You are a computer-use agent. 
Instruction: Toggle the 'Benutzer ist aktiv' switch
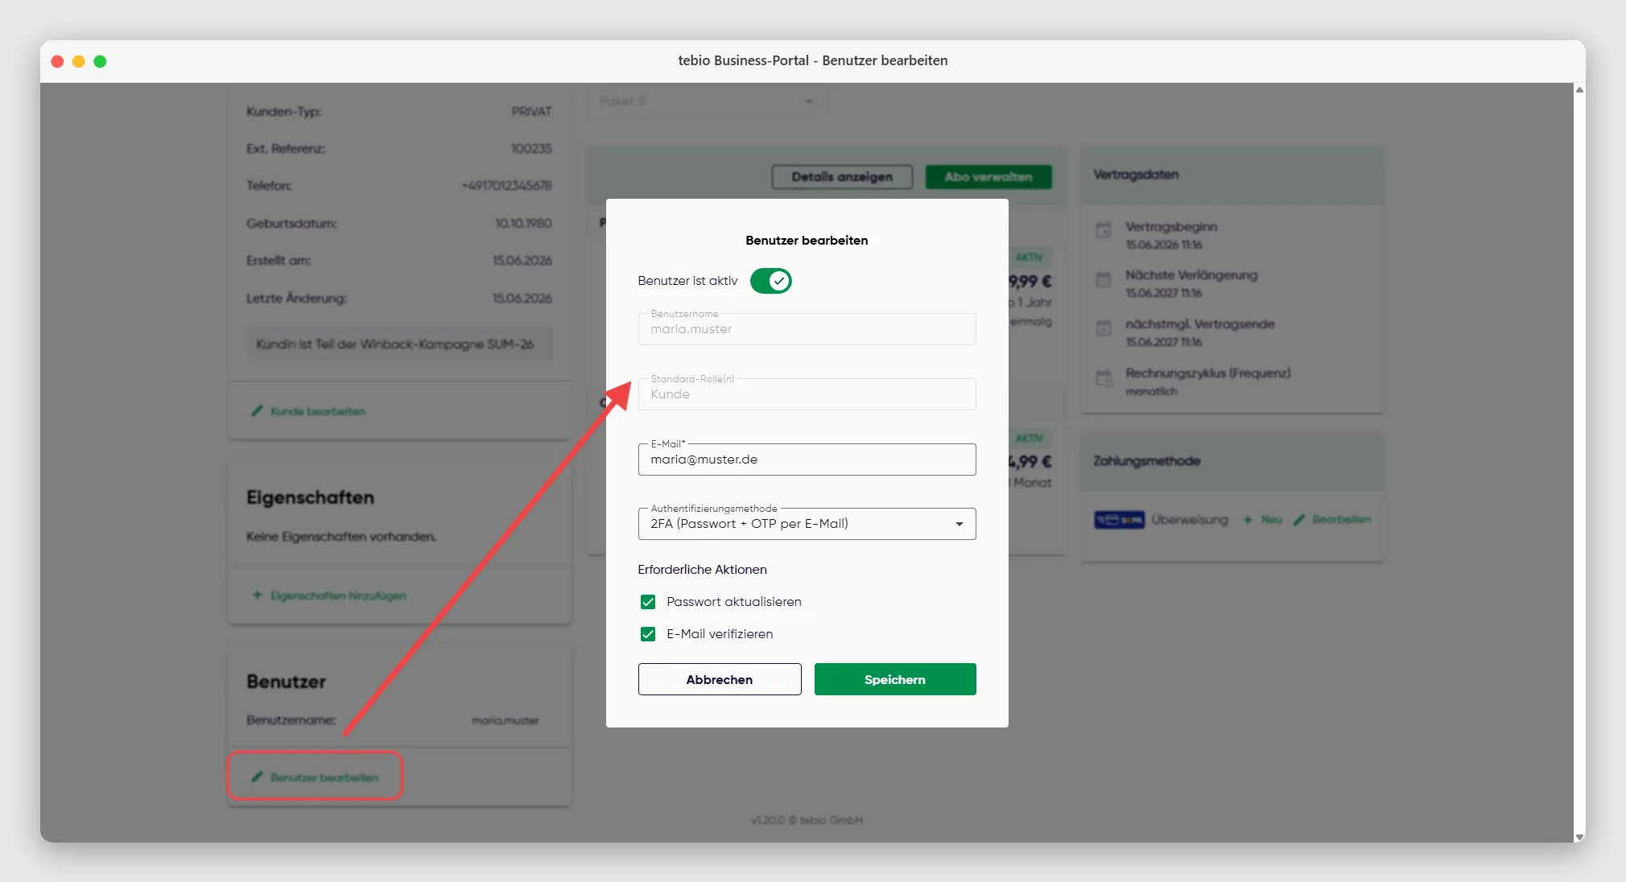point(770,281)
